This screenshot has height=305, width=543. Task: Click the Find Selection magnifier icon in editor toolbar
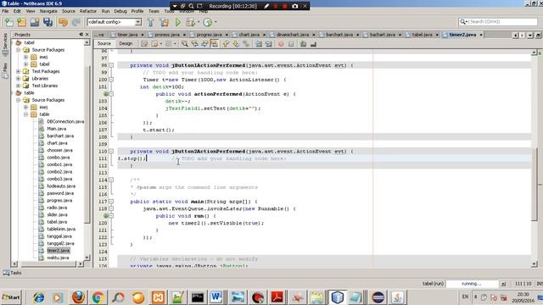[185, 44]
